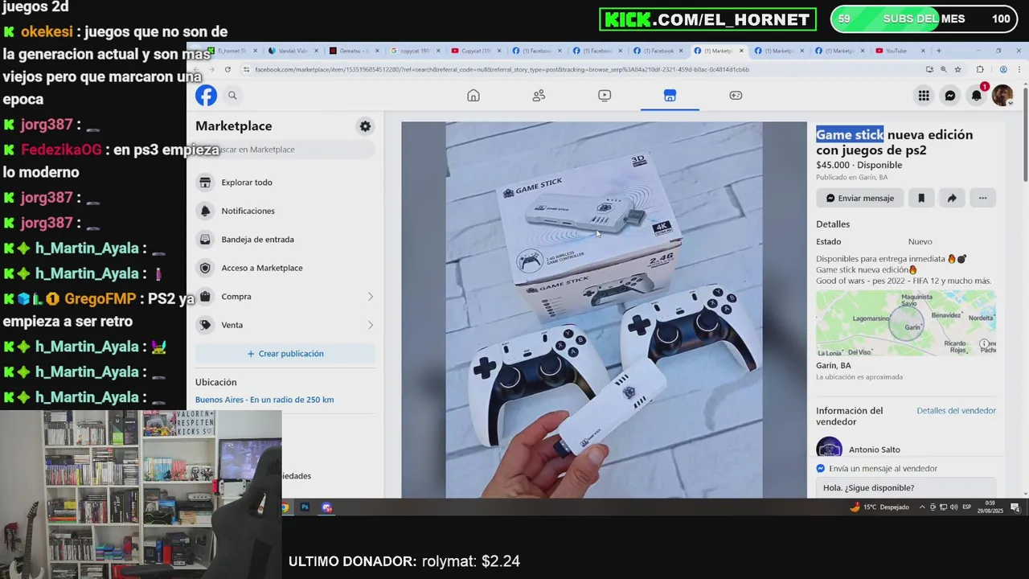The height and width of the screenshot is (579, 1029).
Task: Click chat username FedezikaOG
Action: point(61,150)
